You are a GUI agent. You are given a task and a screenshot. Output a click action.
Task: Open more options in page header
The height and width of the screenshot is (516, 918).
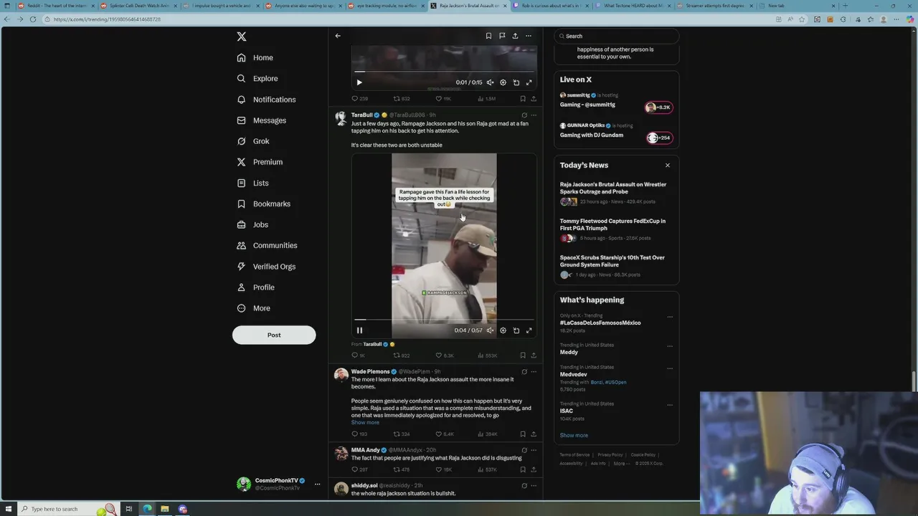coord(529,36)
